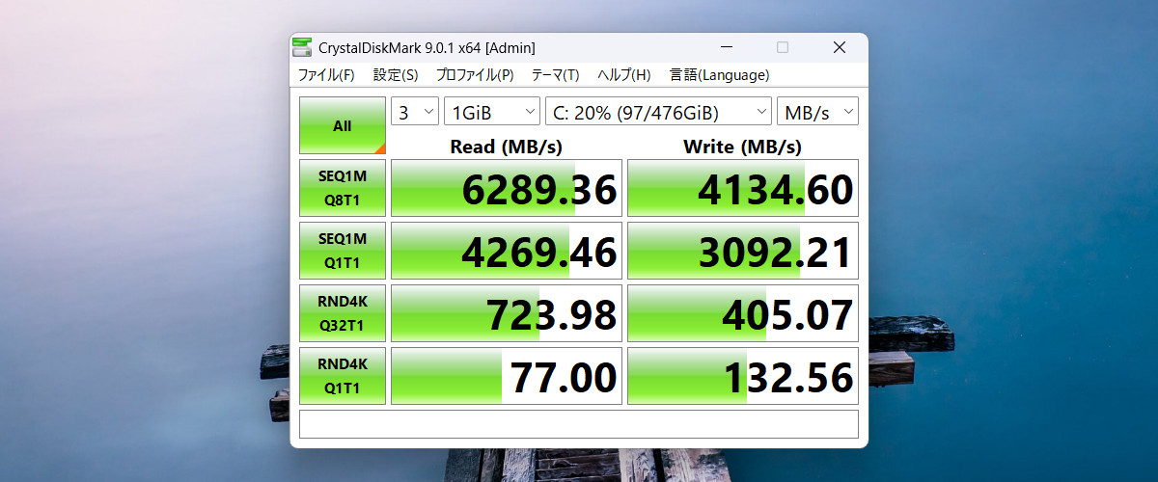Close the CrystalDiskMark window
The width and height of the screenshot is (1158, 482).
(840, 47)
